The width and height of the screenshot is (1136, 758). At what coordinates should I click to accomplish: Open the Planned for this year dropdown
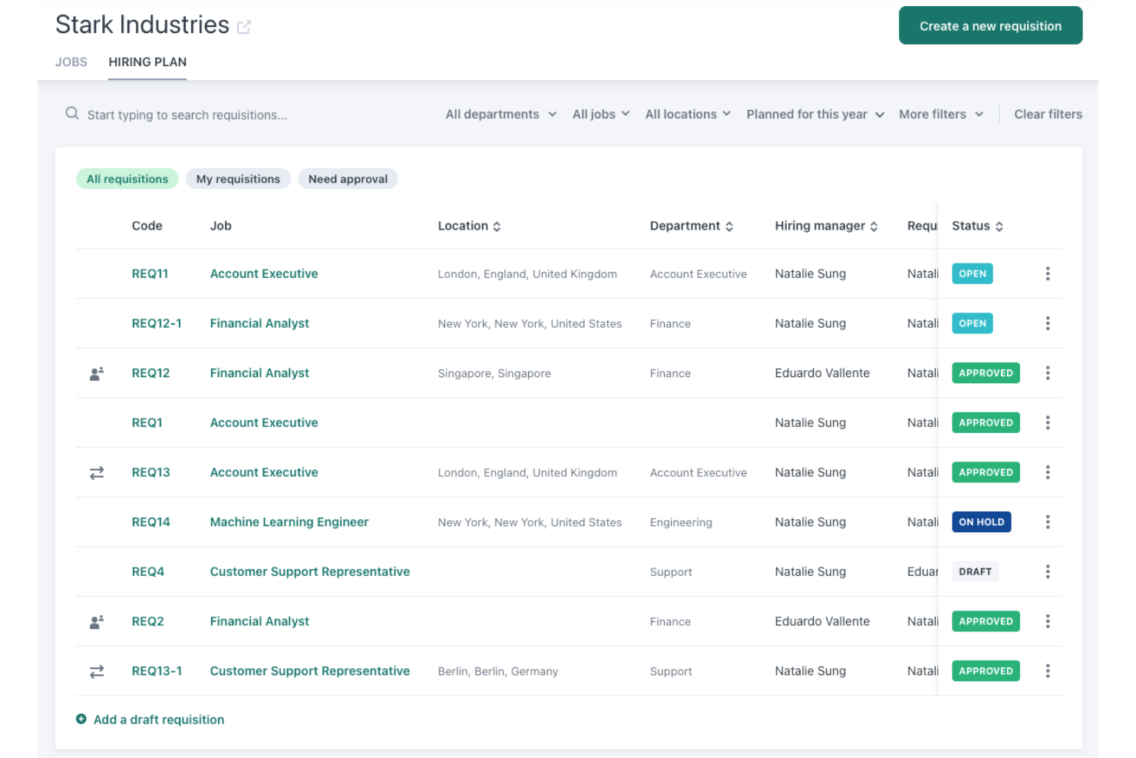[815, 114]
